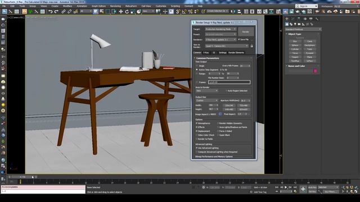Screen dimensions: 360x202
Task: Open the Select by Name list icon
Action: [x=101, y=11]
